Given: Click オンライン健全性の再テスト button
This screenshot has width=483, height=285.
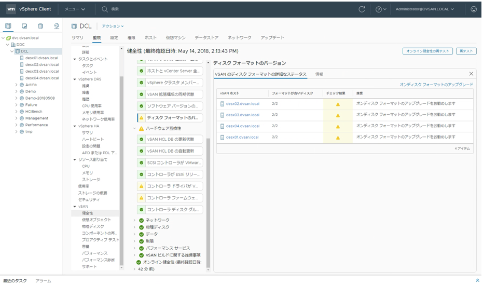Looking at the screenshot, I should 427,51.
